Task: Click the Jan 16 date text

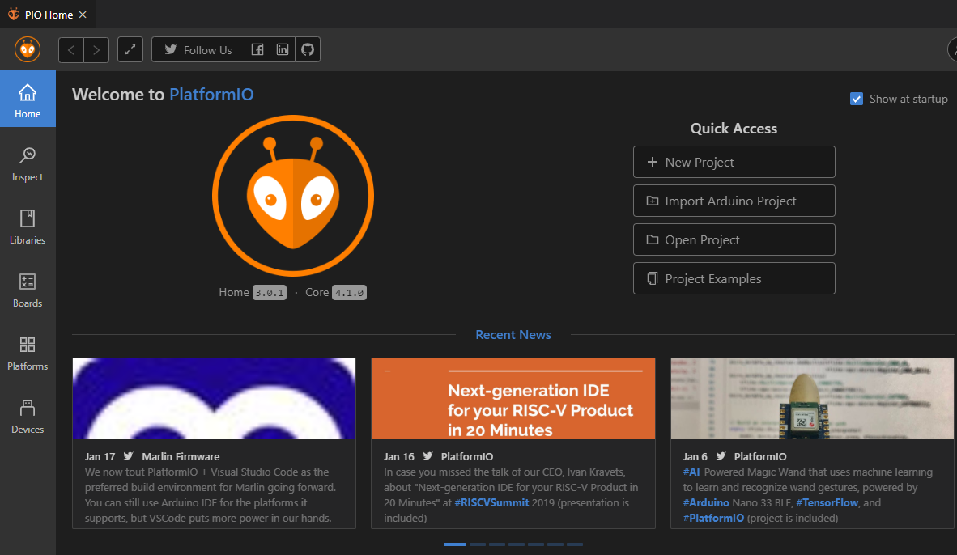Action: [x=399, y=457]
